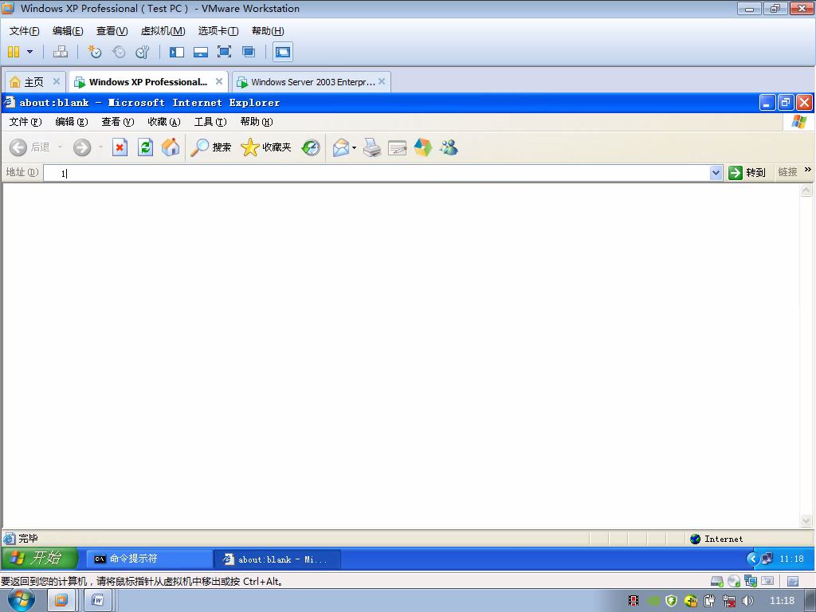The width and height of the screenshot is (816, 612).
Task: Open VMware 选项卡(T) menu
Action: pos(218,31)
